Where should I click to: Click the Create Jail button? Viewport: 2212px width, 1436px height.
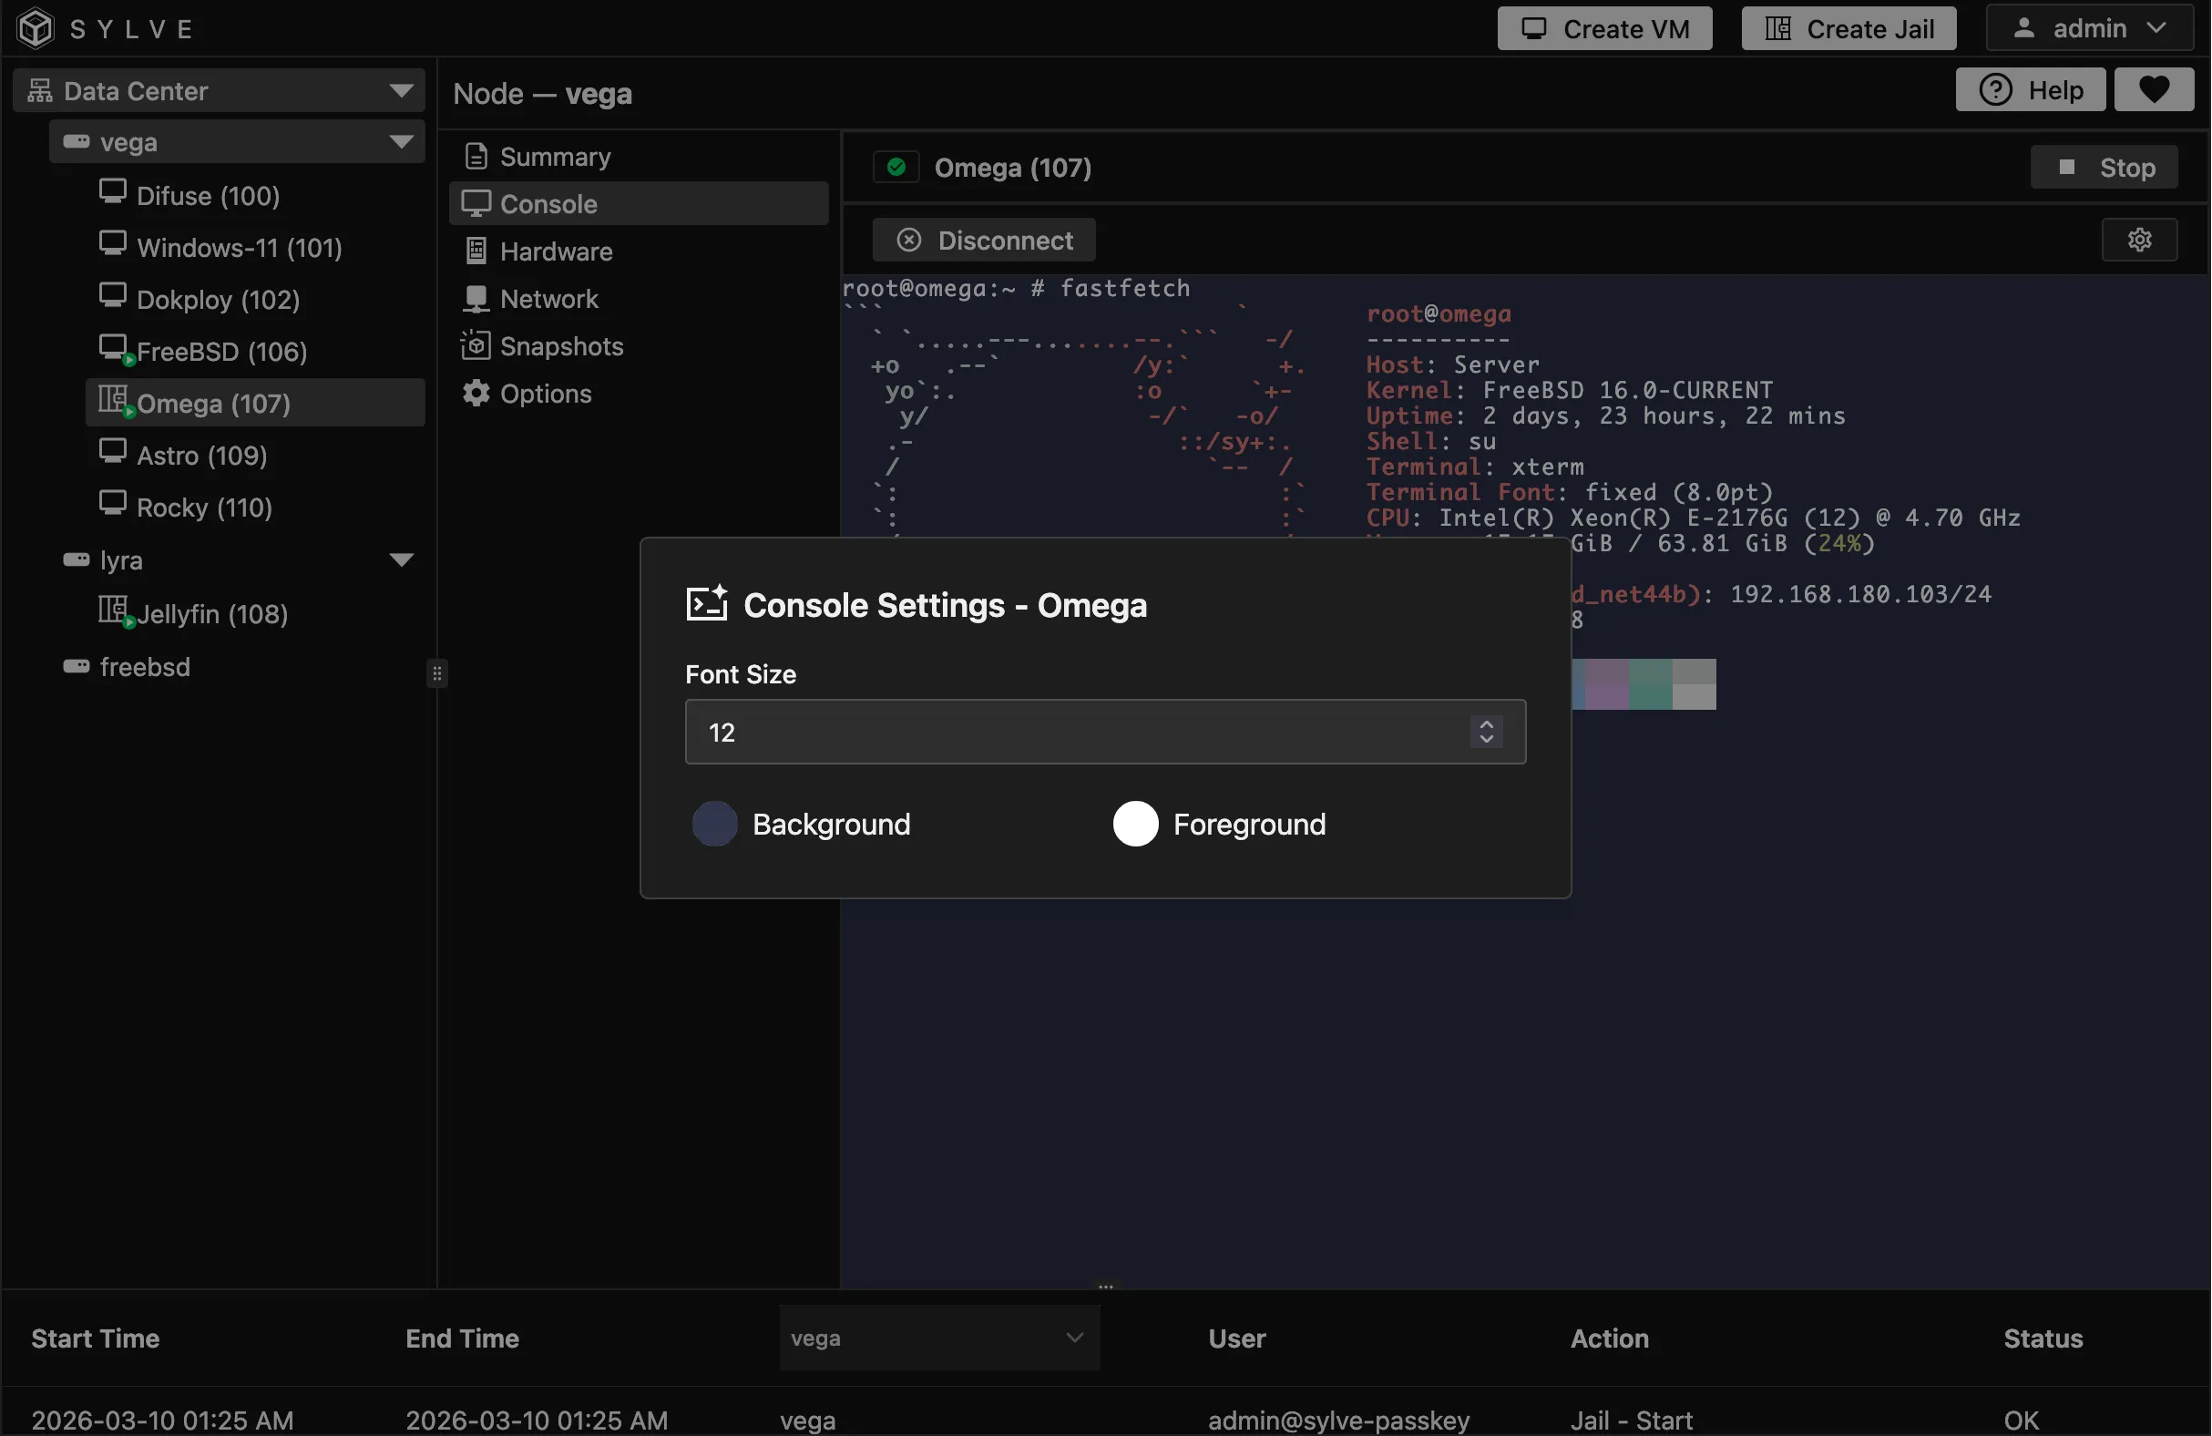(1848, 29)
